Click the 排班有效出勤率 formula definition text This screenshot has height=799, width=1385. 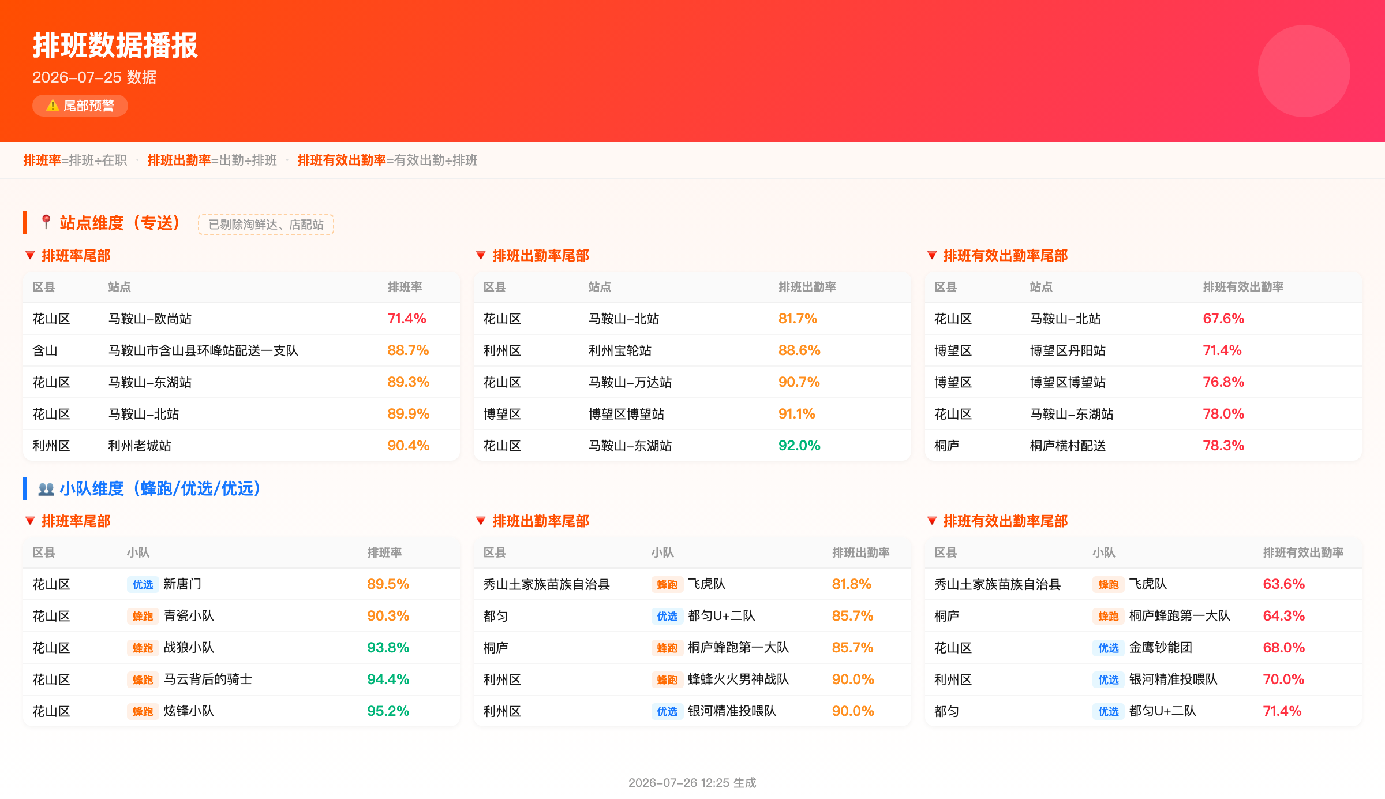pyautogui.click(x=387, y=160)
